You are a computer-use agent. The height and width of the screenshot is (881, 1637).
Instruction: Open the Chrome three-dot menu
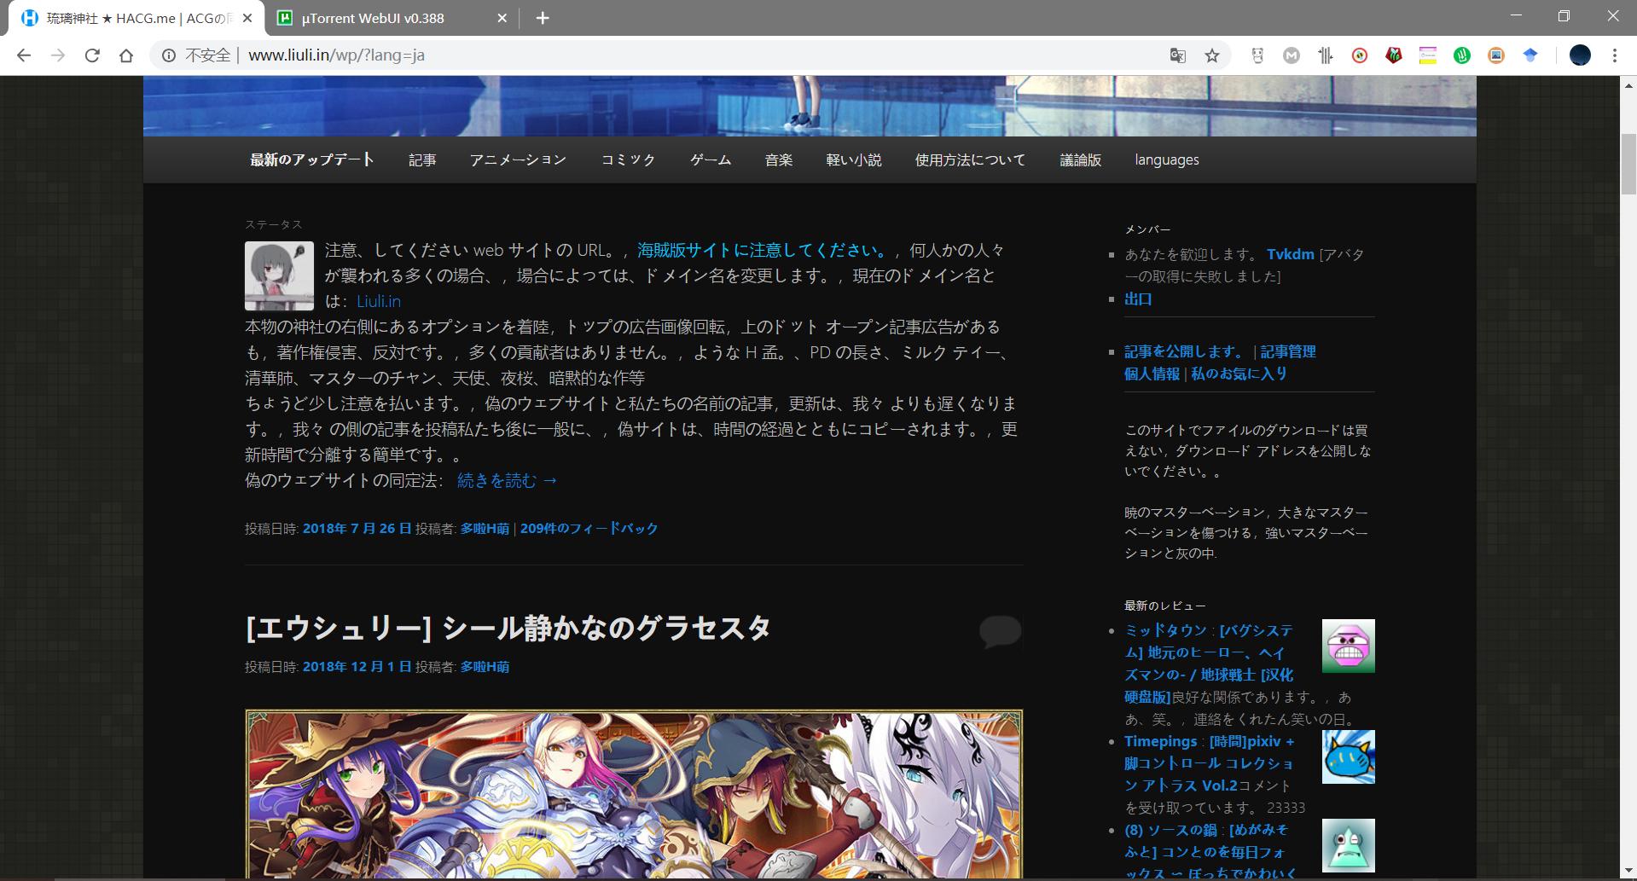(x=1614, y=55)
